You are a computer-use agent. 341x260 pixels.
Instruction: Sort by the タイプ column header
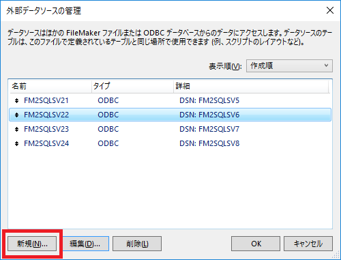(x=132, y=86)
